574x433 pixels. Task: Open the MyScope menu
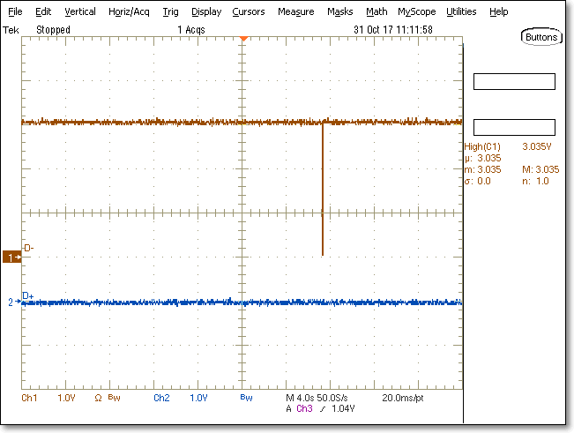(x=416, y=12)
